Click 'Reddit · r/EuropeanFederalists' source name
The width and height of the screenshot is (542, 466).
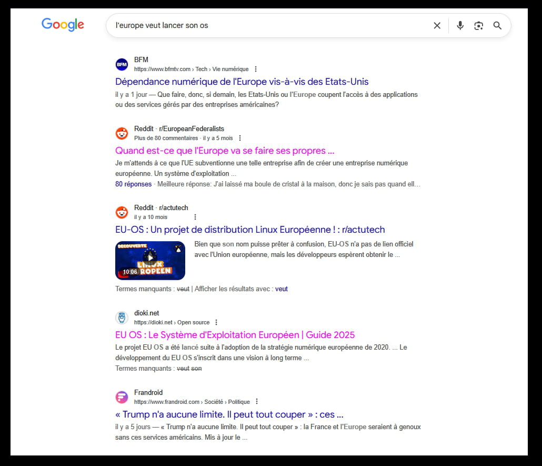pos(179,128)
